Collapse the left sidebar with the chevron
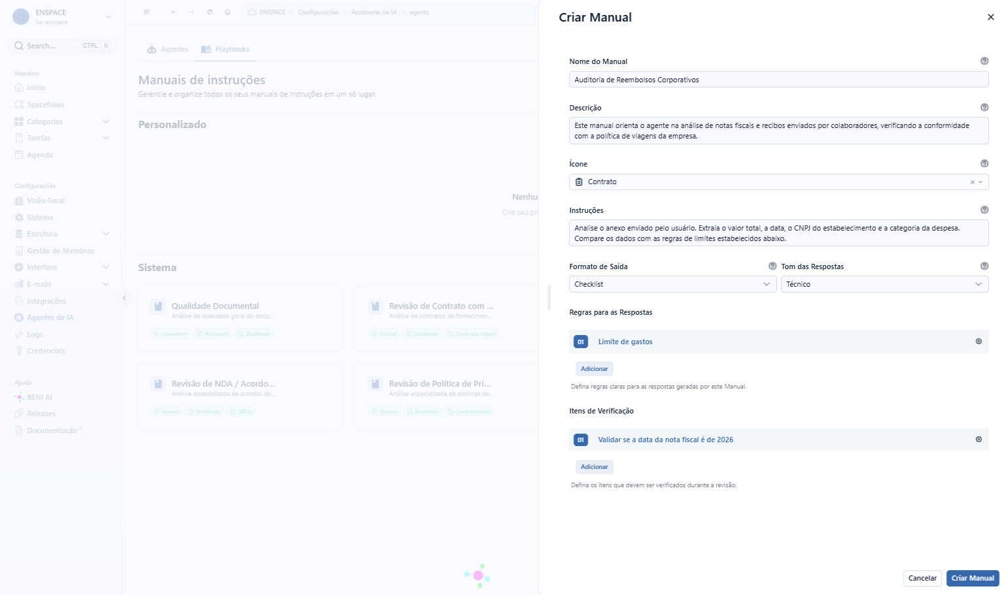Viewport: 1008px width, 595px height. click(x=124, y=298)
